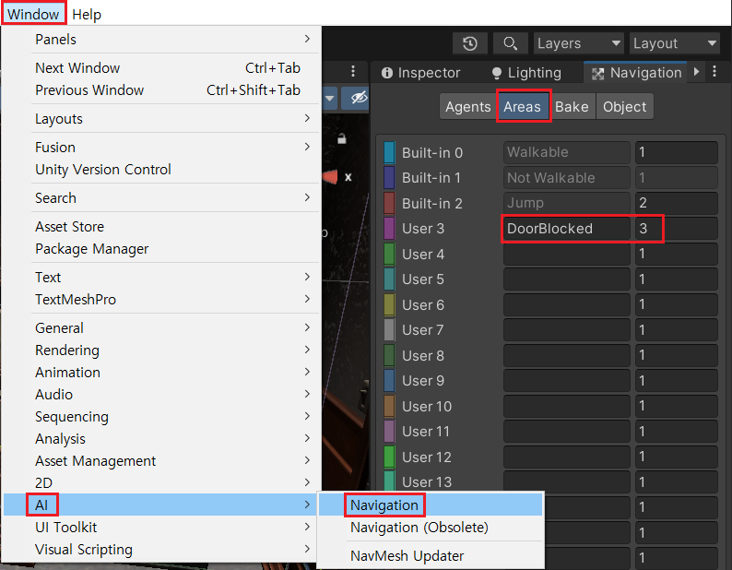Image resolution: width=732 pixels, height=570 pixels.
Task: Click Navigation in the AI submenu
Action: [x=430, y=505]
